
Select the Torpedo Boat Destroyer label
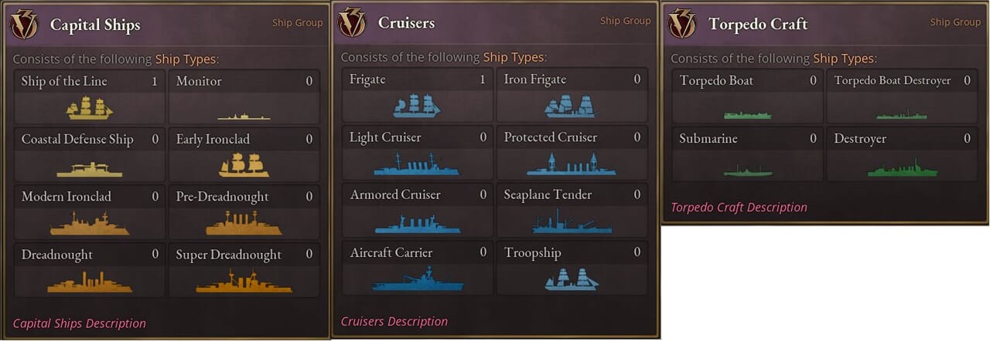tap(892, 80)
